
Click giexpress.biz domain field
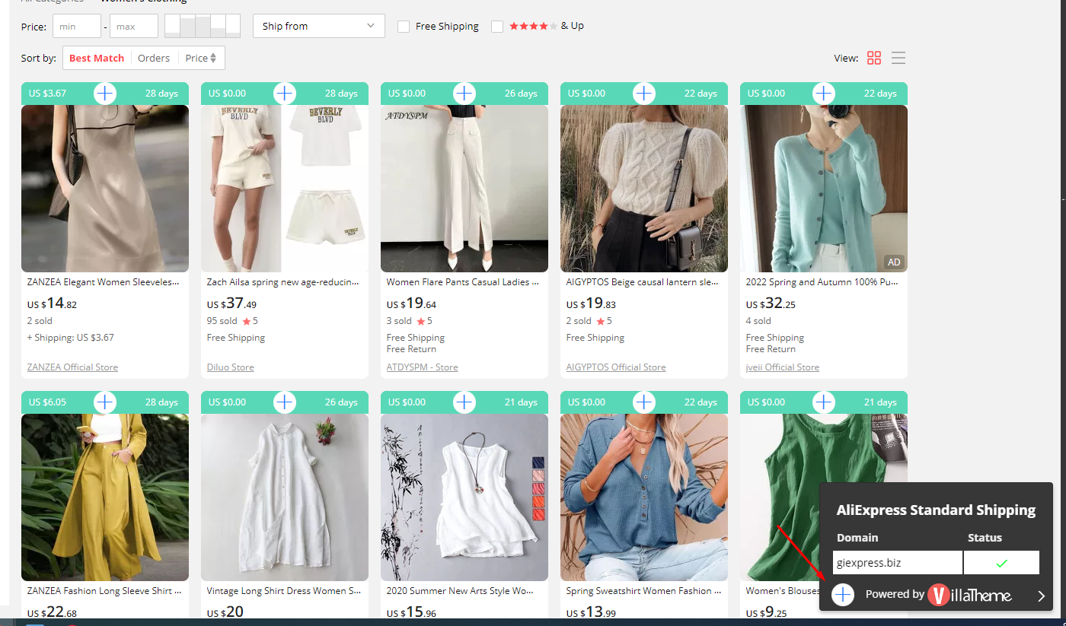pos(898,563)
